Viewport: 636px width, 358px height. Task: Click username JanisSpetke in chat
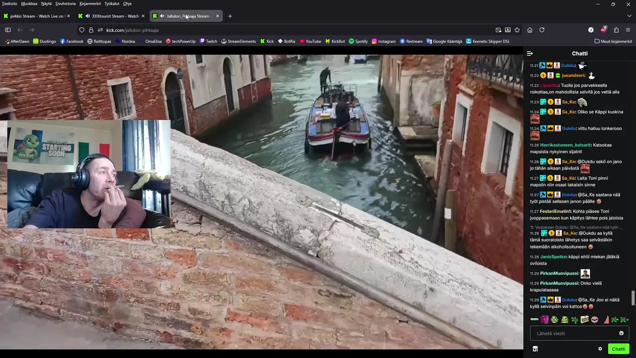point(553,257)
